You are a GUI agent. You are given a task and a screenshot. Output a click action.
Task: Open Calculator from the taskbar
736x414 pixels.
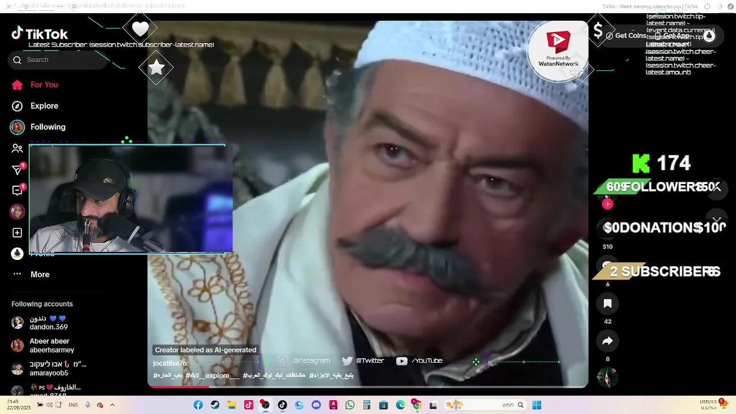click(x=367, y=405)
